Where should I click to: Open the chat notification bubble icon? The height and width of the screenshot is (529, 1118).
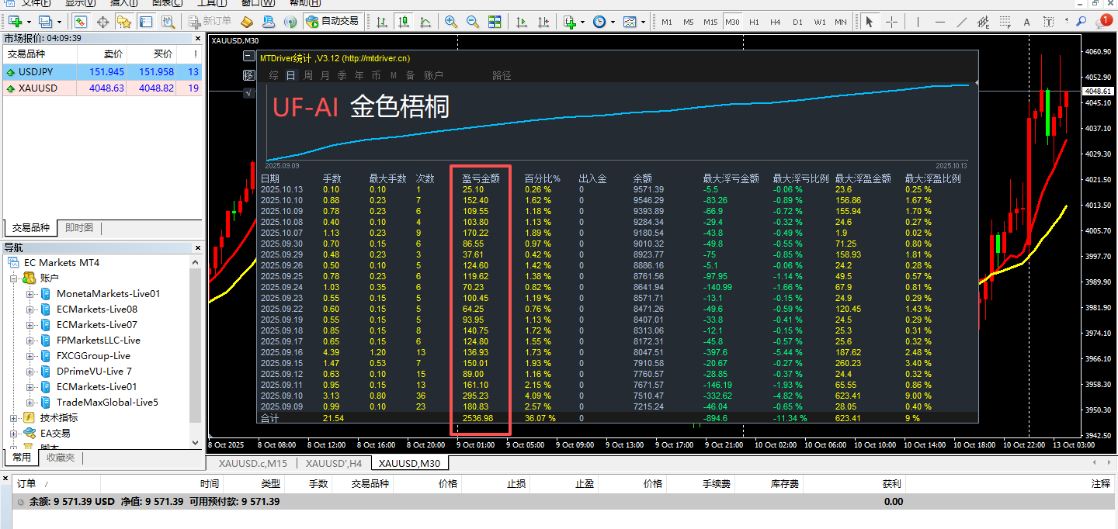(x=1104, y=21)
